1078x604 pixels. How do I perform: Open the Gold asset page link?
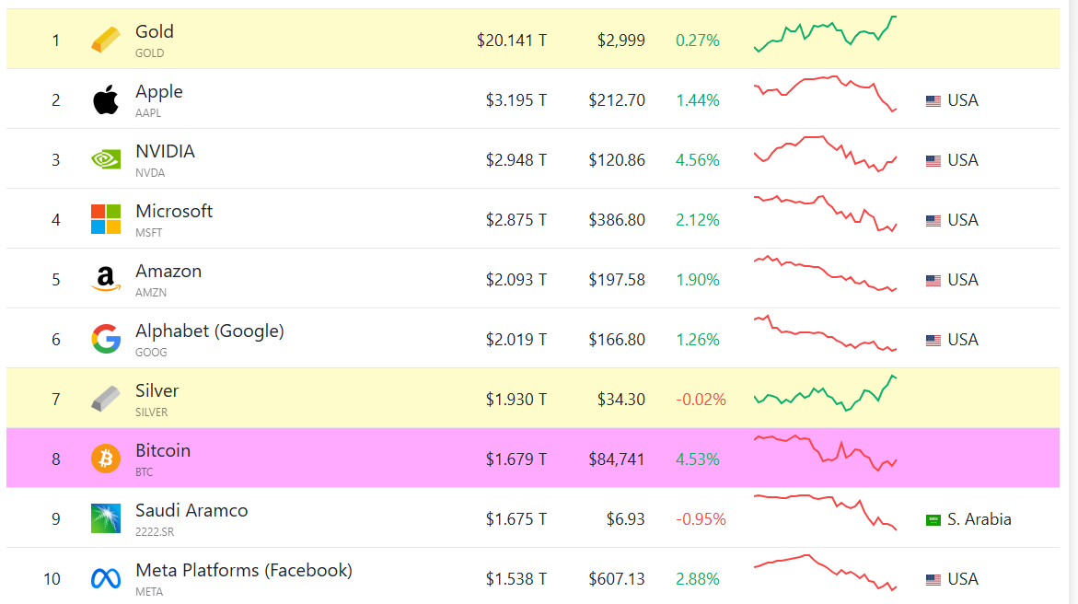(155, 31)
